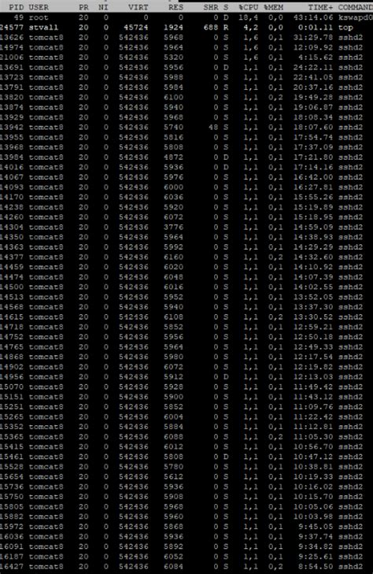Image resolution: width=373 pixels, height=574 pixels.
Task: Click the PID column header
Action: point(16,7)
